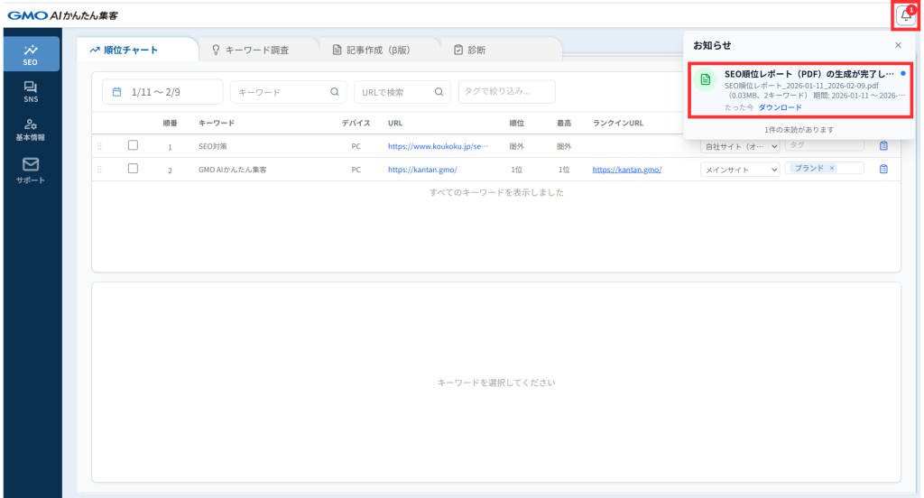Click the ダウンロード link in notification
This screenshot has width=924, height=498.
click(x=780, y=107)
